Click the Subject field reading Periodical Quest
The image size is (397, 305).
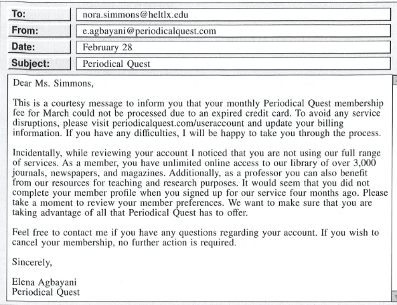click(x=234, y=64)
